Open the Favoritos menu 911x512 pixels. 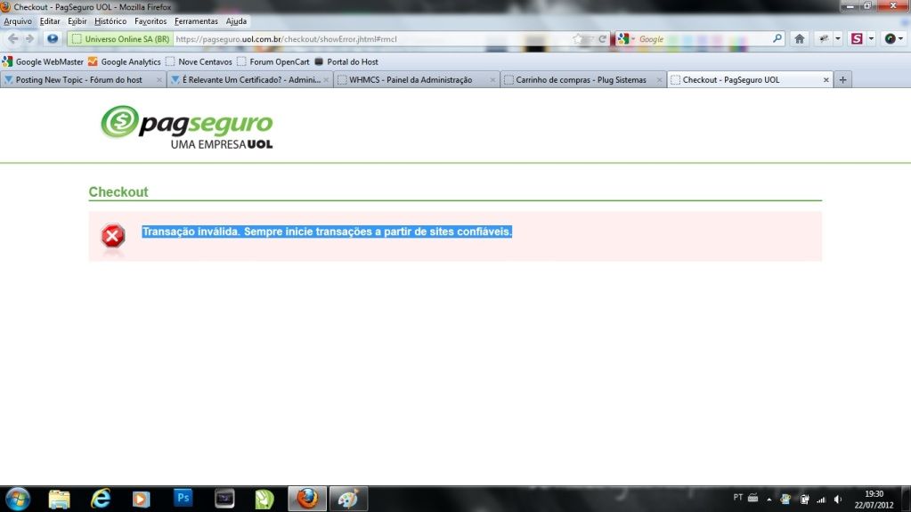pos(150,20)
